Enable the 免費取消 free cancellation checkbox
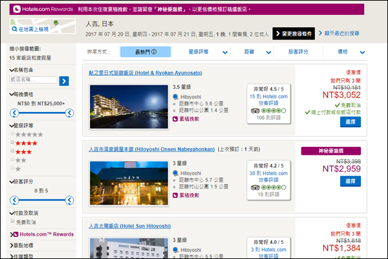Screen dimensions: 388x259 [x=12, y=221]
